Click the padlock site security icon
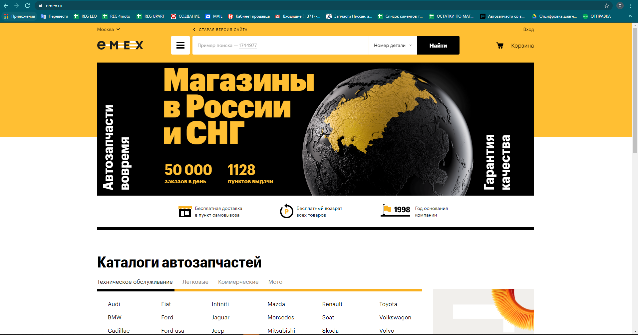Viewport: 638px width, 335px height. click(41, 6)
